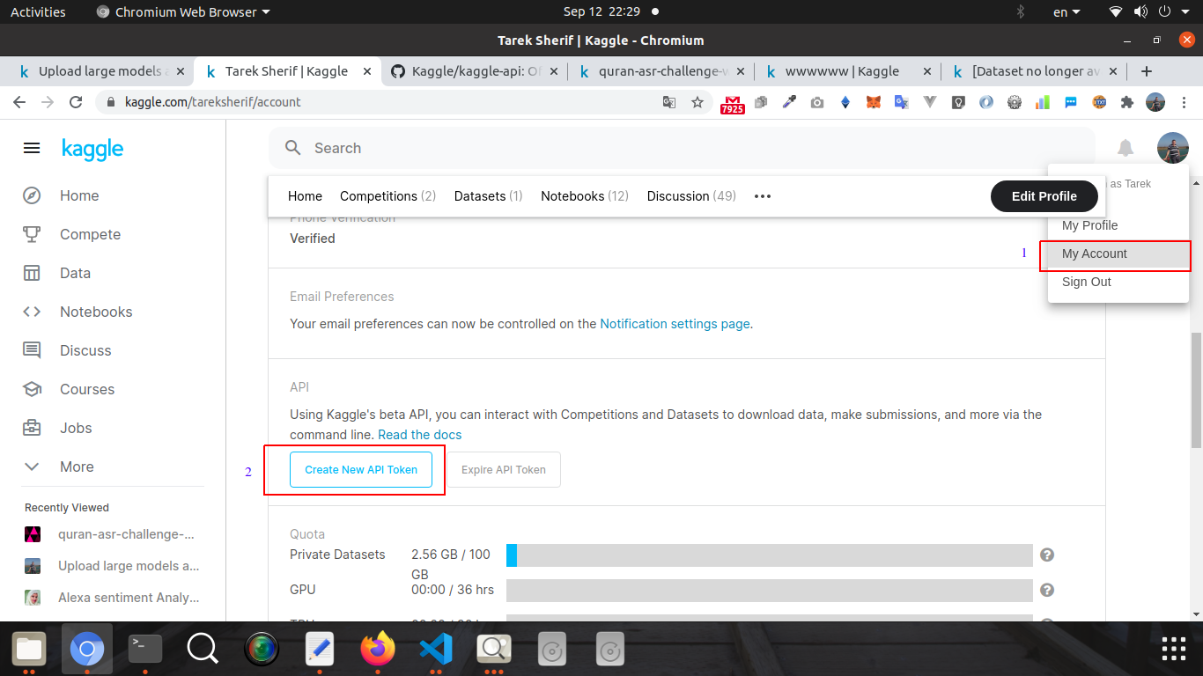Viewport: 1203px width, 676px height.
Task: Open Activities overview
Action: click(x=38, y=12)
